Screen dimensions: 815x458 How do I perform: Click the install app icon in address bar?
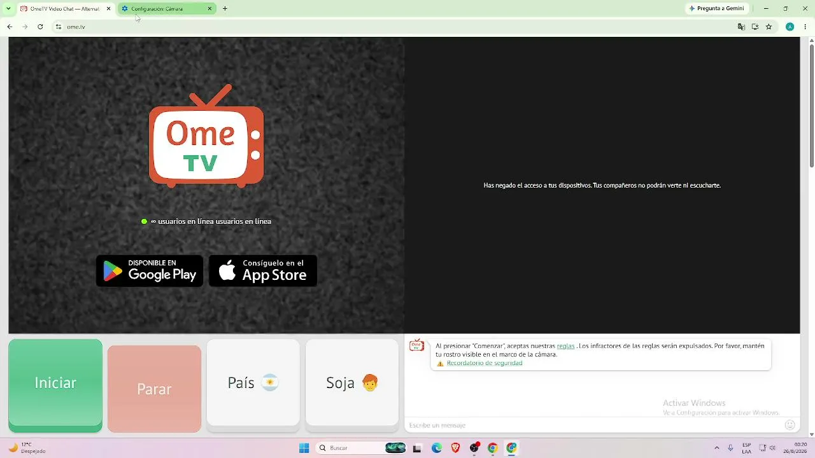(755, 27)
